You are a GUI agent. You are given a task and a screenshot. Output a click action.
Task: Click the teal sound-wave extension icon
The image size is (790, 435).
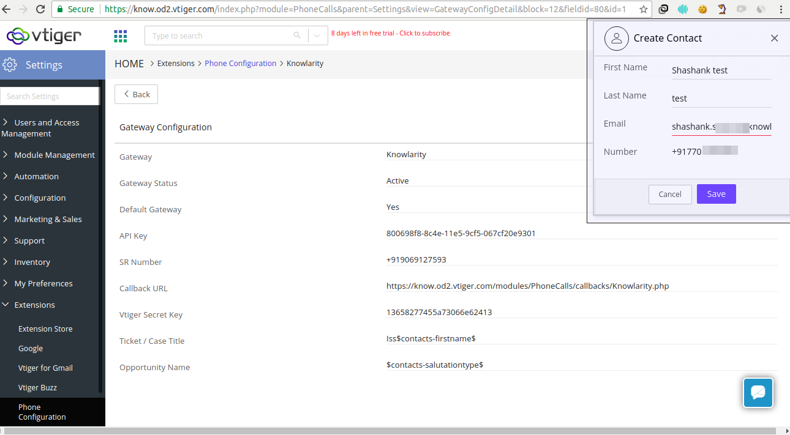coord(683,9)
